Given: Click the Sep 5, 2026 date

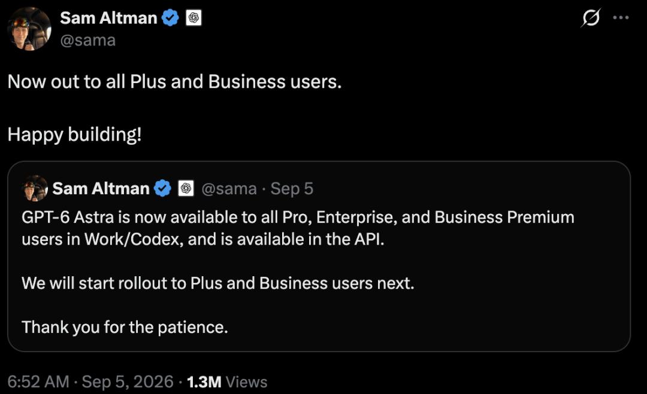Looking at the screenshot, I should (x=128, y=381).
